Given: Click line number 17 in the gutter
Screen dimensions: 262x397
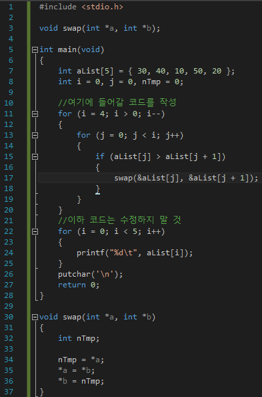Looking at the screenshot, I should pyautogui.click(x=9, y=178).
